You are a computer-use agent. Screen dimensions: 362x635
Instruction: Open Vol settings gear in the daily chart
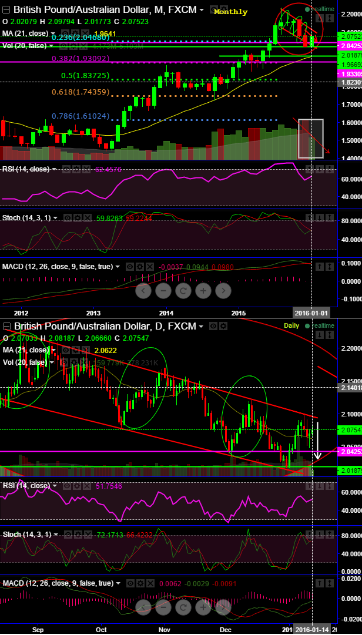click(75, 362)
